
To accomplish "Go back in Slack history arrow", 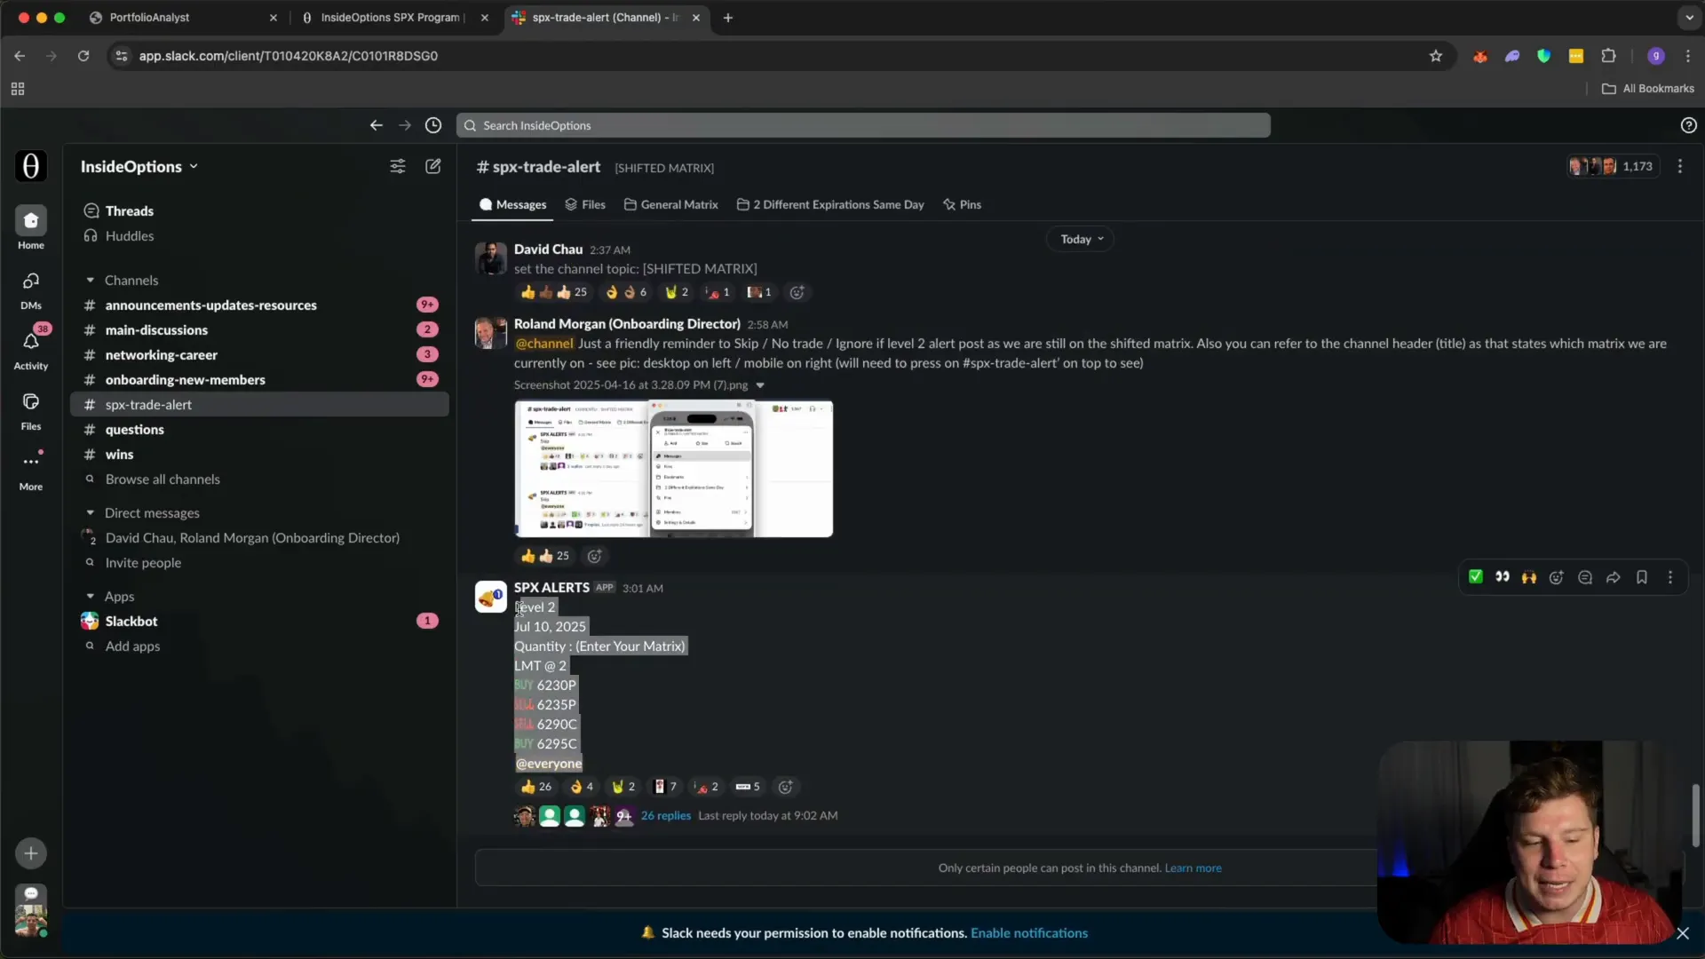I will tap(377, 125).
